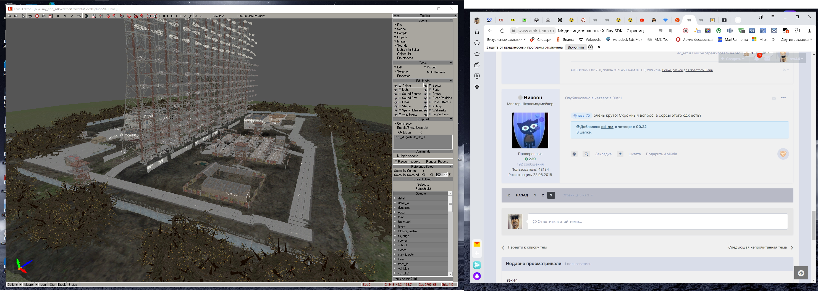
Task: Click the Log button in status bar
Action: (43, 285)
